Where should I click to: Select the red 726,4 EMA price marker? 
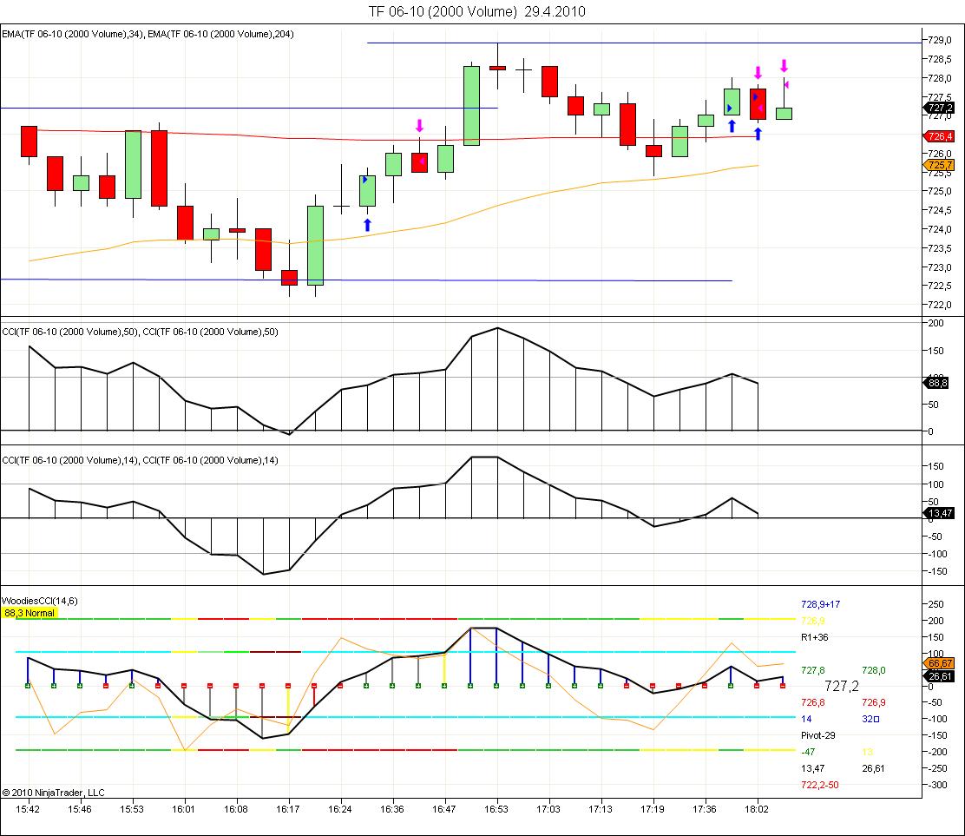tap(940, 136)
